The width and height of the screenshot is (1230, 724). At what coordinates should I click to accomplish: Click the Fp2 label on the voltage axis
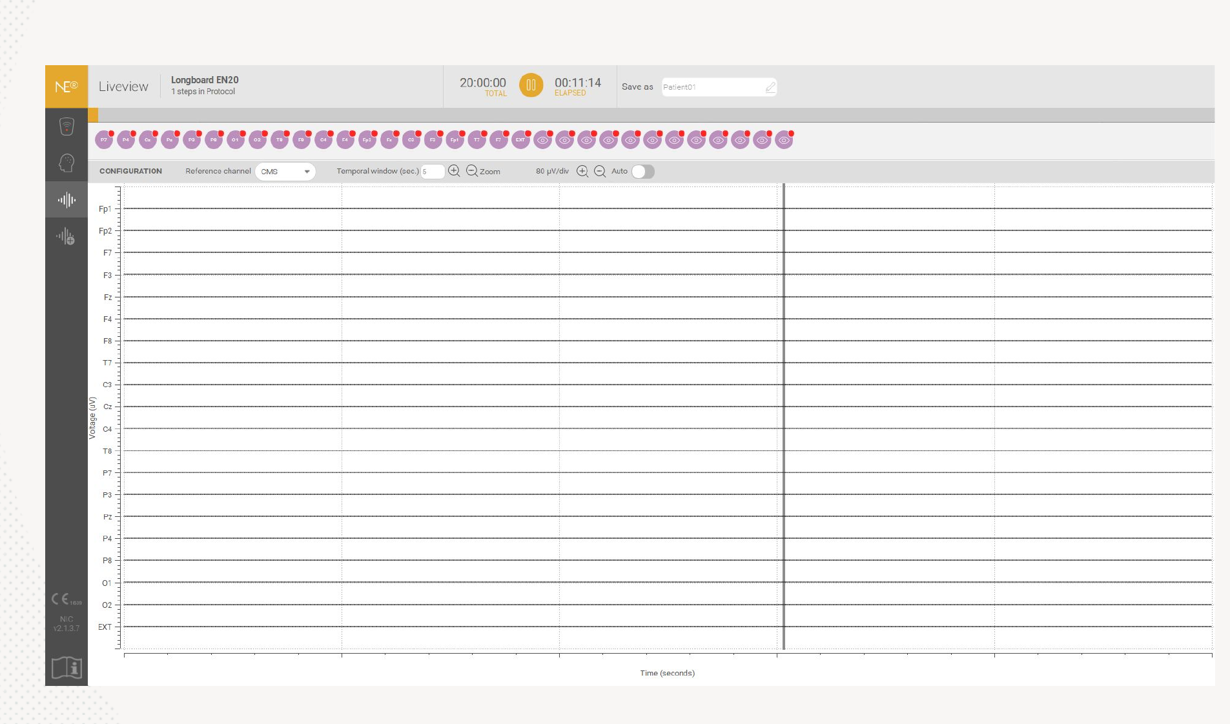pyautogui.click(x=105, y=231)
